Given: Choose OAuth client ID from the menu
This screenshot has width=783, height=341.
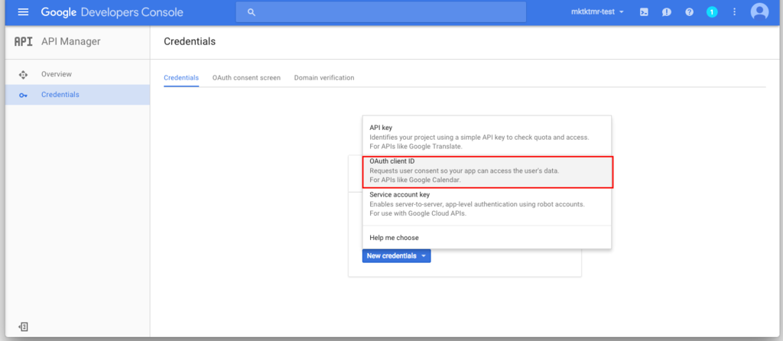Looking at the screenshot, I should (x=487, y=171).
